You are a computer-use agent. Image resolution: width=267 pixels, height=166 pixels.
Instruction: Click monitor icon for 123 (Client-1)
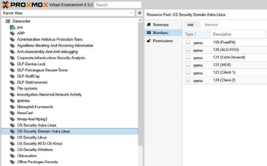coord(188,73)
